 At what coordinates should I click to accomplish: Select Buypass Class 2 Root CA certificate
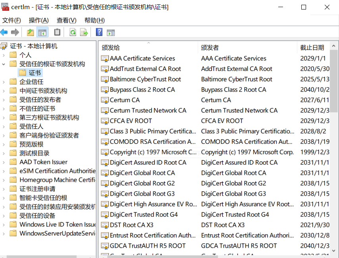click(215, 90)
